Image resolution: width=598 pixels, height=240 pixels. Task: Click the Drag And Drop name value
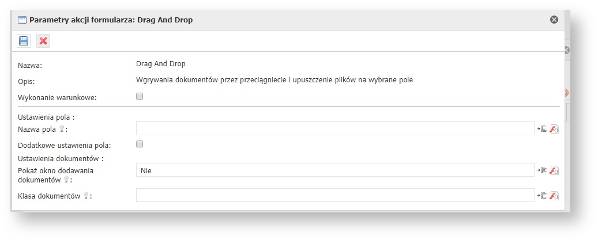[160, 63]
